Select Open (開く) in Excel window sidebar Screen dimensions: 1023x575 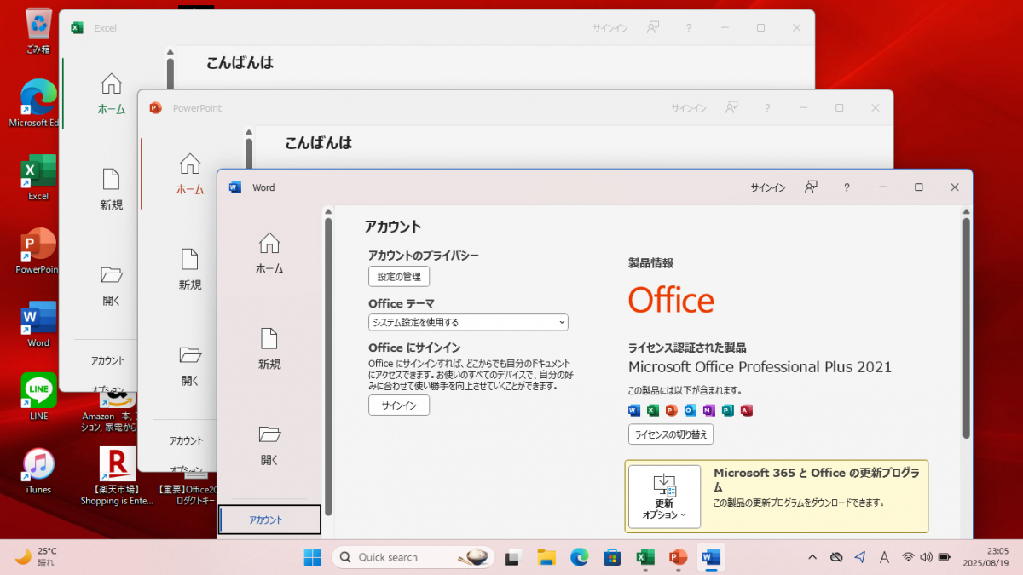click(112, 285)
